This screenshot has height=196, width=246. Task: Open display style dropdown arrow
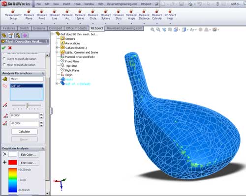pyautogui.click(x=188, y=30)
